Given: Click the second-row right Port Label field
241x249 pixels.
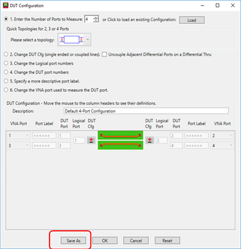Looking at the screenshot, I should coord(196,145).
